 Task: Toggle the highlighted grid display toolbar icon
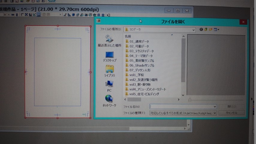(x=39, y=15)
